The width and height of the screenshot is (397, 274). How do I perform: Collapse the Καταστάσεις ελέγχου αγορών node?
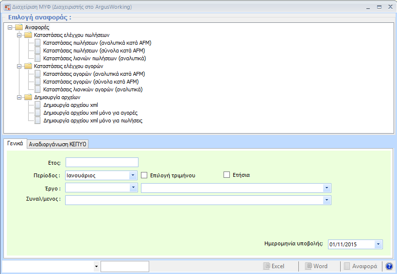[x=19, y=66]
